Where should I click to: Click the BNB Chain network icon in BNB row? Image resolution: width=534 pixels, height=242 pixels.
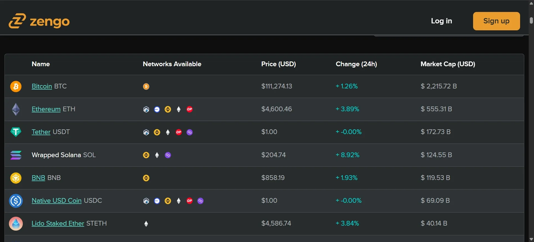(x=146, y=178)
